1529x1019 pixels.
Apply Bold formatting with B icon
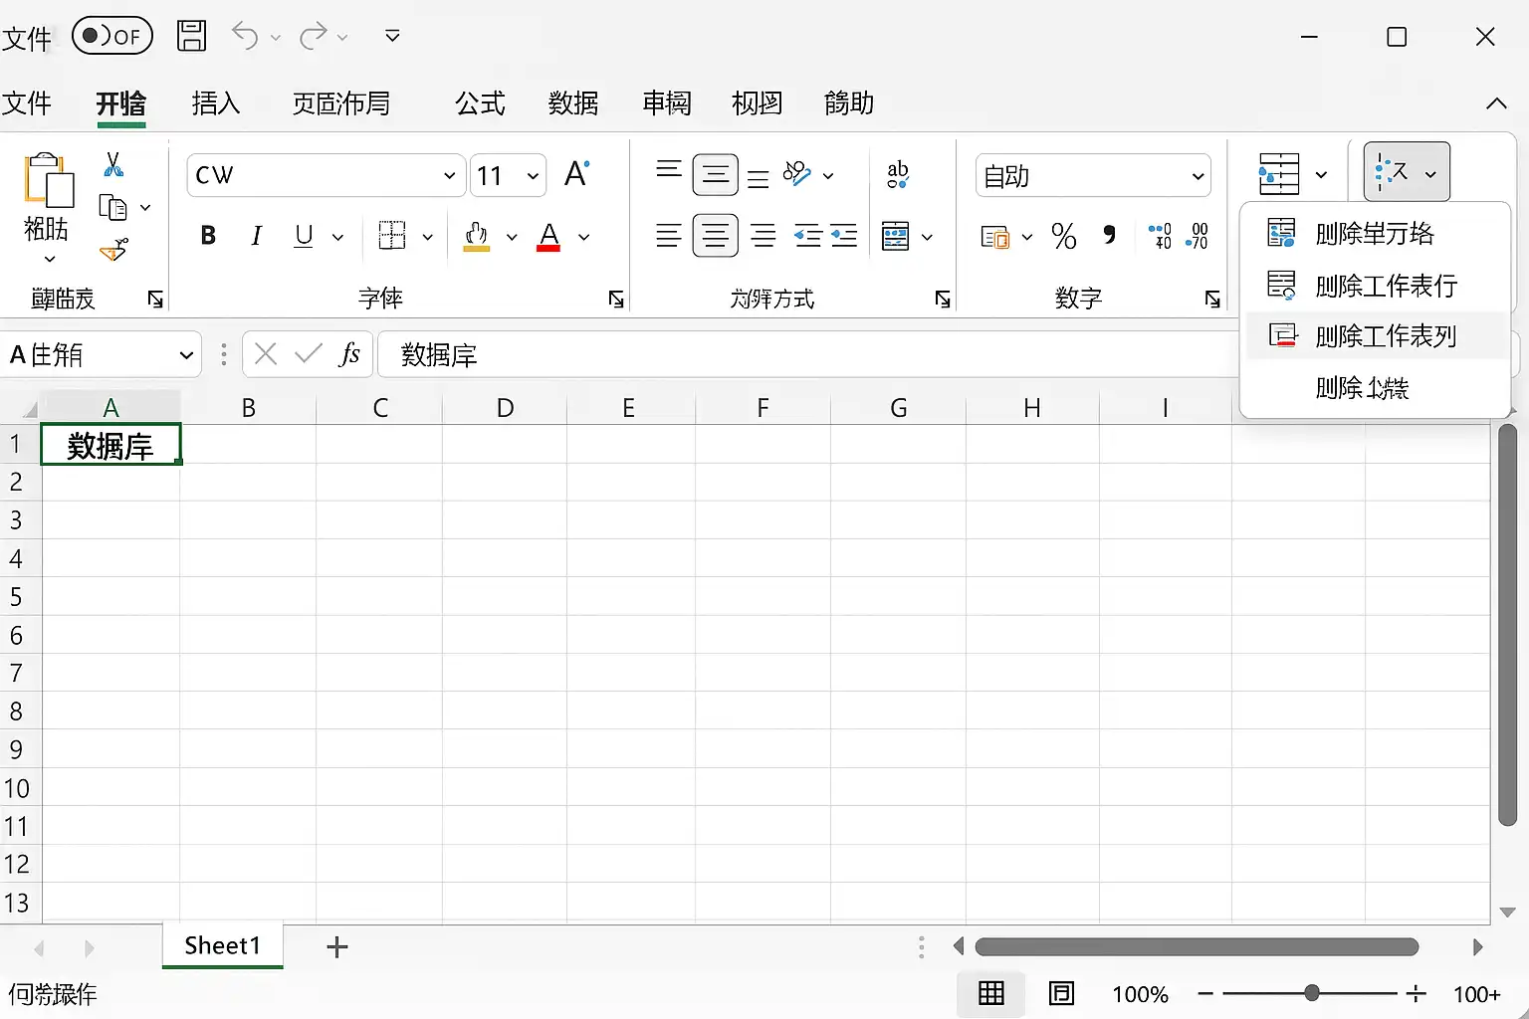[208, 236]
